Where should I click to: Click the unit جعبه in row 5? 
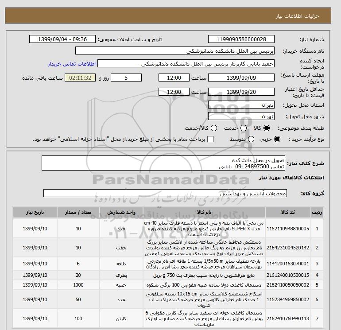[x=121, y=285]
